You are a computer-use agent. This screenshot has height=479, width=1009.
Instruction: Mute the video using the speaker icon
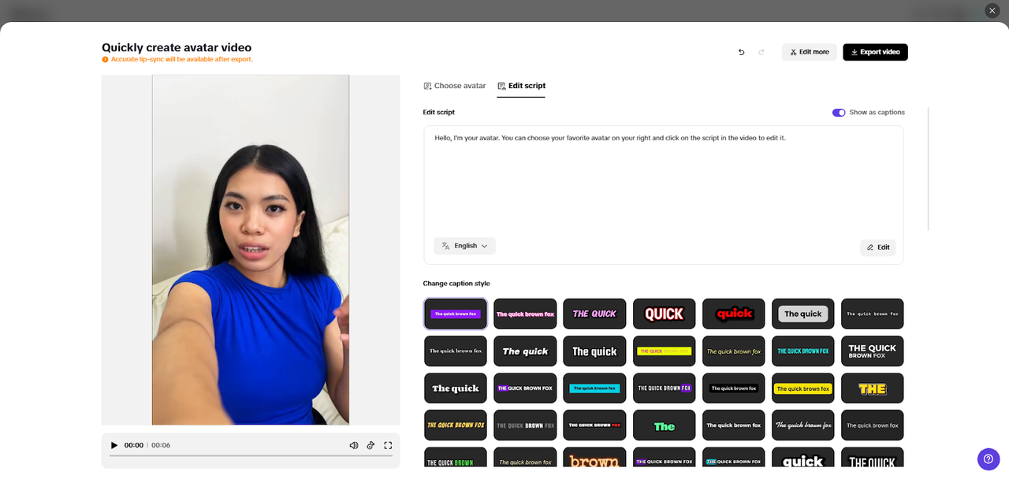(x=353, y=444)
